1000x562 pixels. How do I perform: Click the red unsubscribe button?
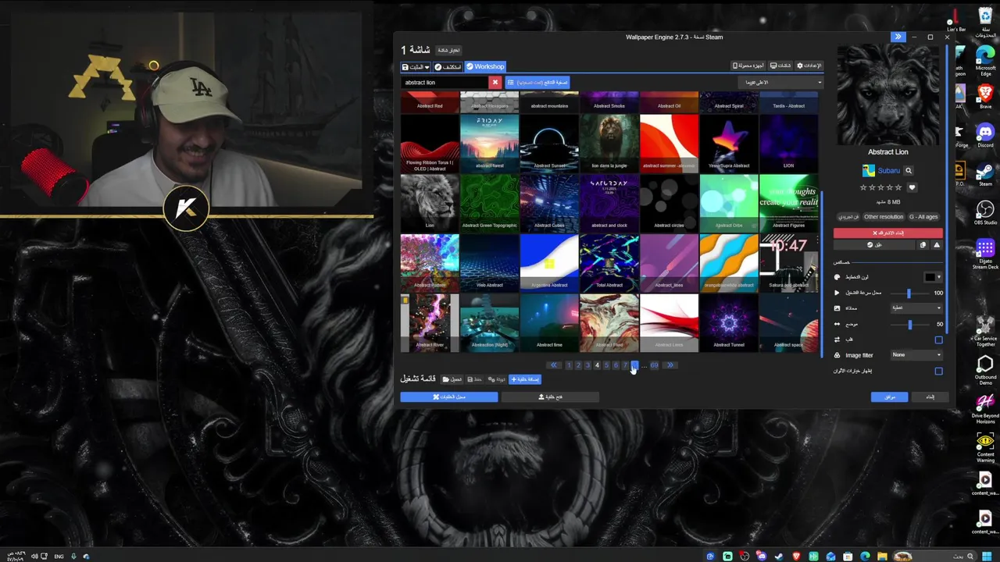[888, 233]
